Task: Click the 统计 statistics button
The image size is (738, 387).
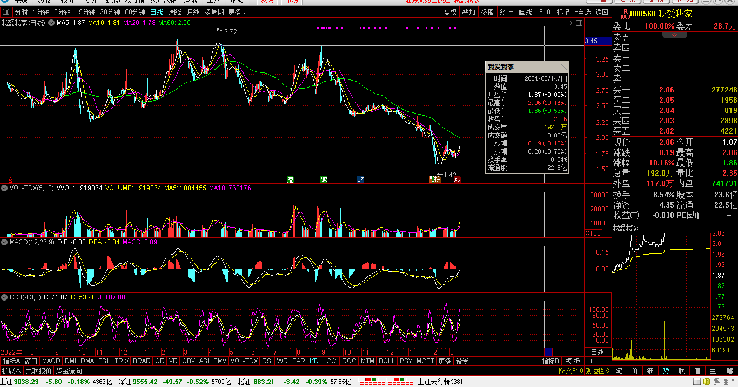Action: click(x=506, y=12)
